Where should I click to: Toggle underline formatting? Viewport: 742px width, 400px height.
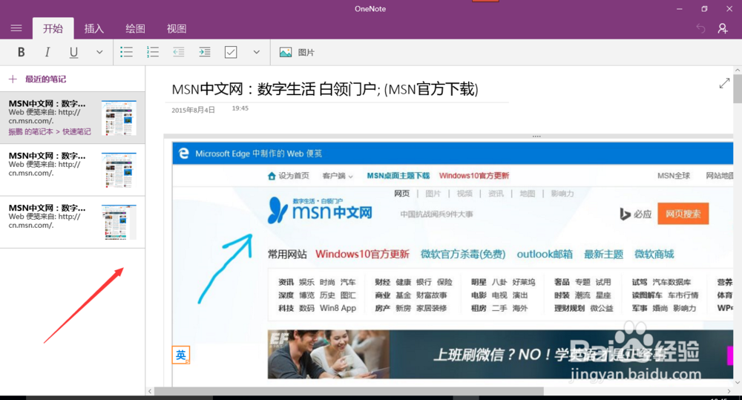(73, 52)
